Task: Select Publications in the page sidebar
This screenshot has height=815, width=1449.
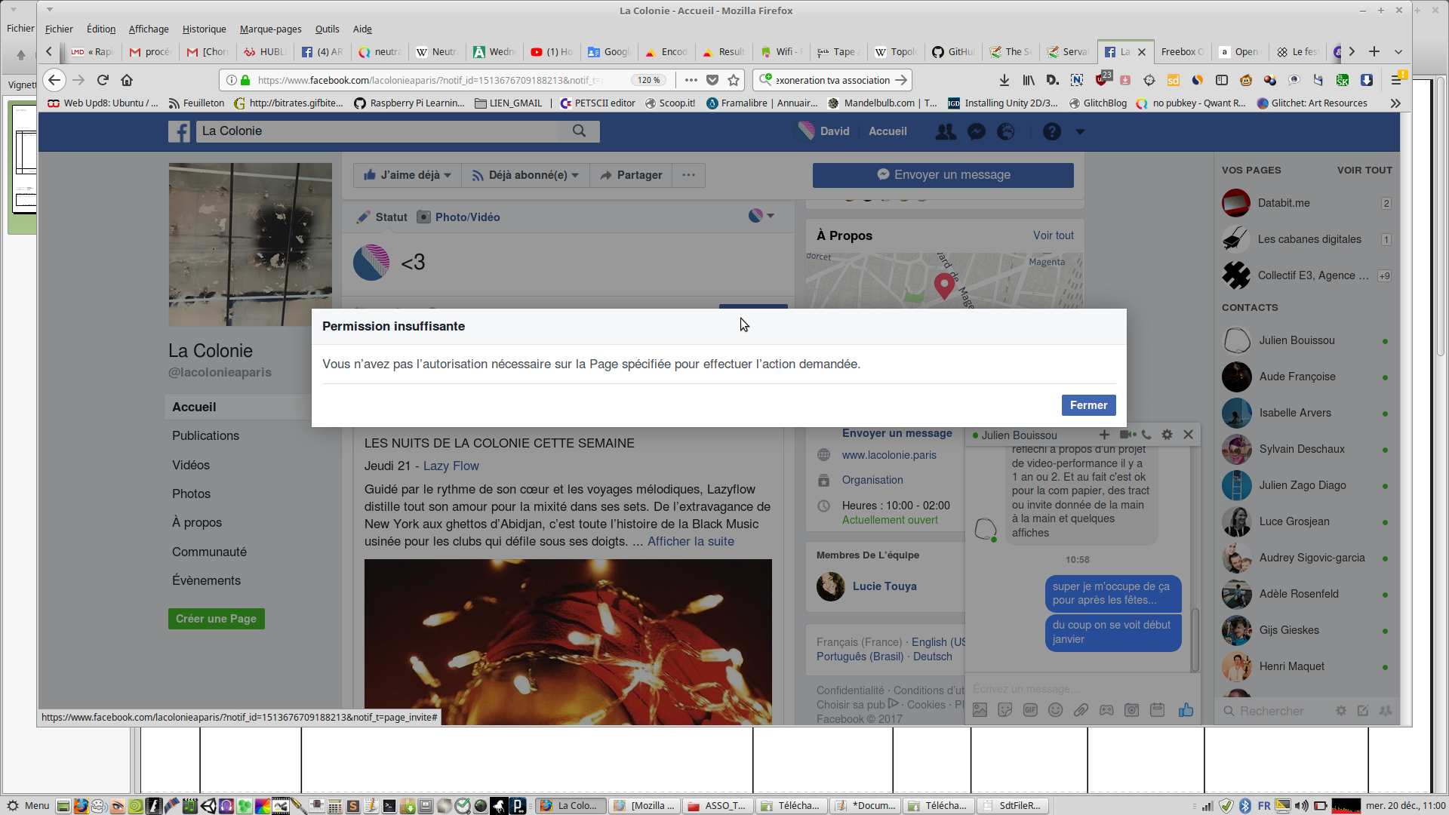Action: tap(205, 435)
